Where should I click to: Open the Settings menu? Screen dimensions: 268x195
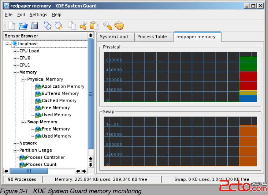pyautogui.click(x=38, y=15)
